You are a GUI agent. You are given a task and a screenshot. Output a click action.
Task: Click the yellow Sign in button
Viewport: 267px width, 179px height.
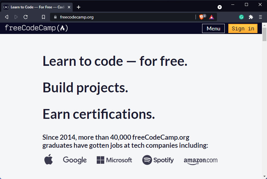point(243,28)
